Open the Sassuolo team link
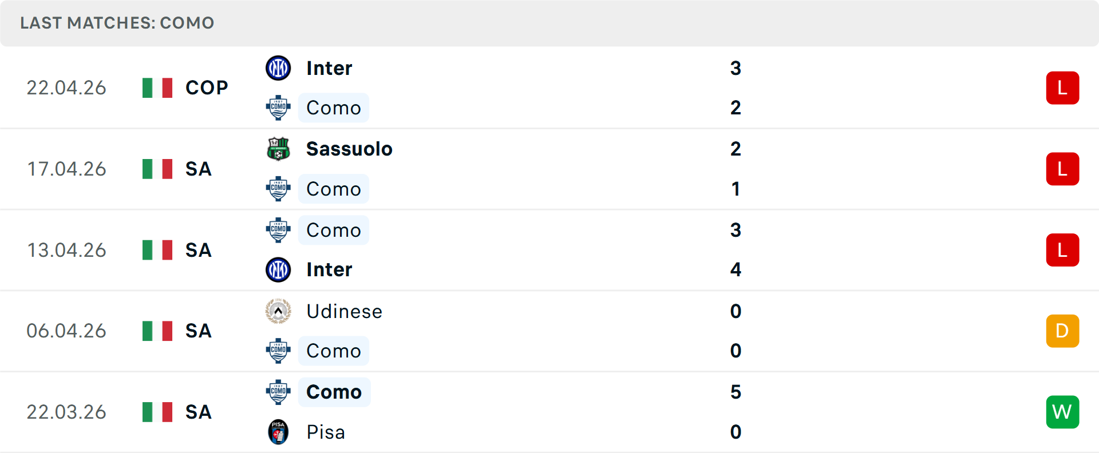The width and height of the screenshot is (1099, 453). tap(349, 149)
